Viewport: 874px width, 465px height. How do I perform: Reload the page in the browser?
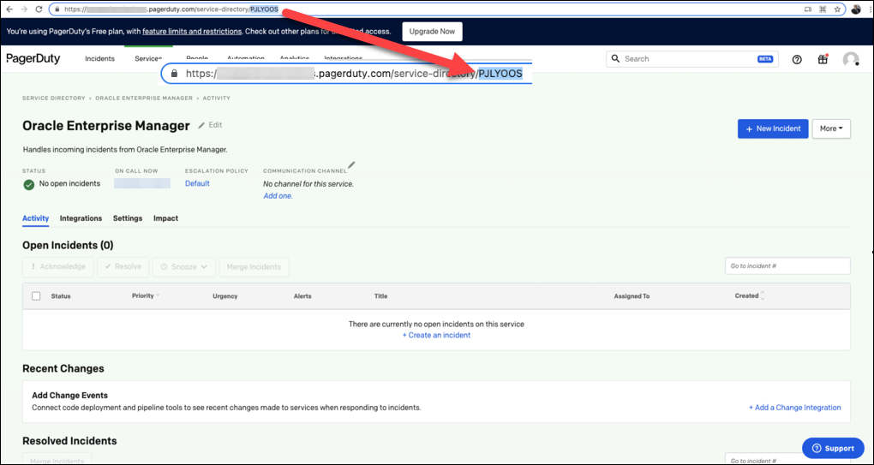tap(39, 9)
